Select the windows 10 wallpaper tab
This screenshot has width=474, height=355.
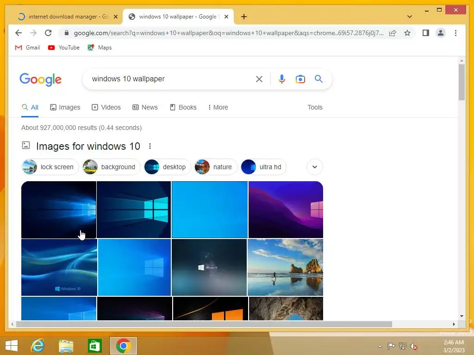click(x=178, y=17)
